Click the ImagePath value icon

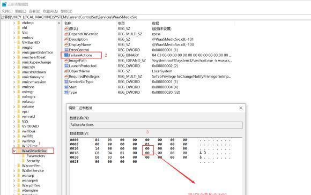(x=66, y=61)
